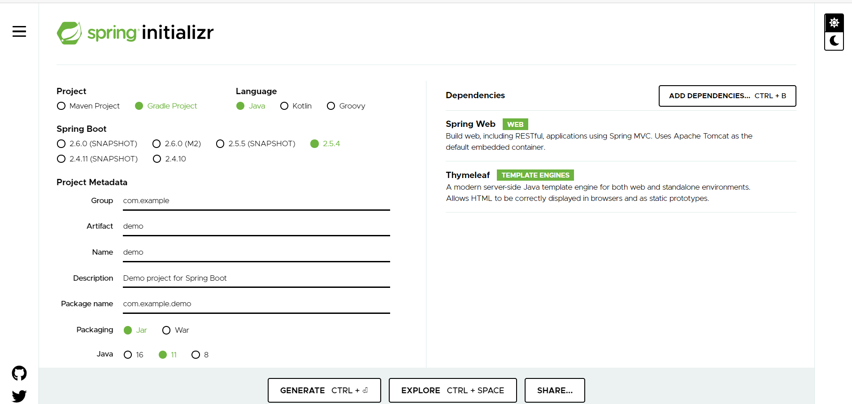
Task: Focus the Group input field
Action: [256, 201]
